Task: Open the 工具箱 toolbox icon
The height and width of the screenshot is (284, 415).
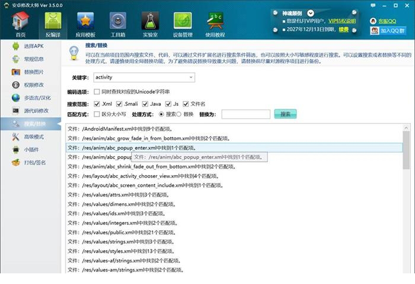Action: tap(118, 21)
